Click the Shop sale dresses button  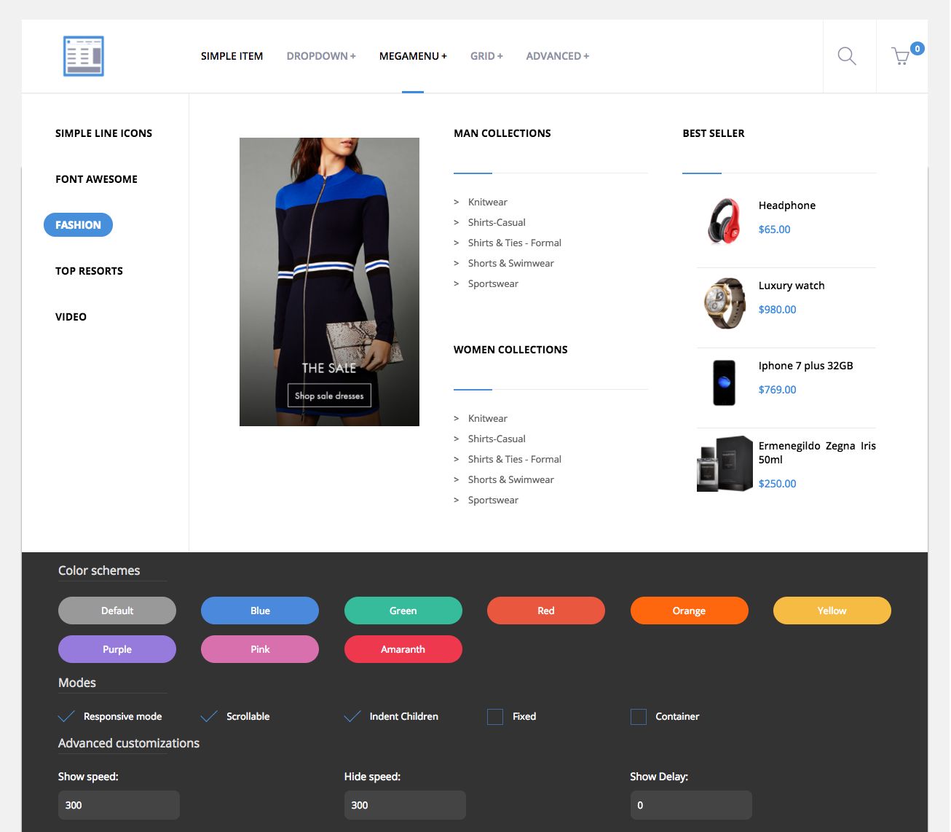coord(329,396)
